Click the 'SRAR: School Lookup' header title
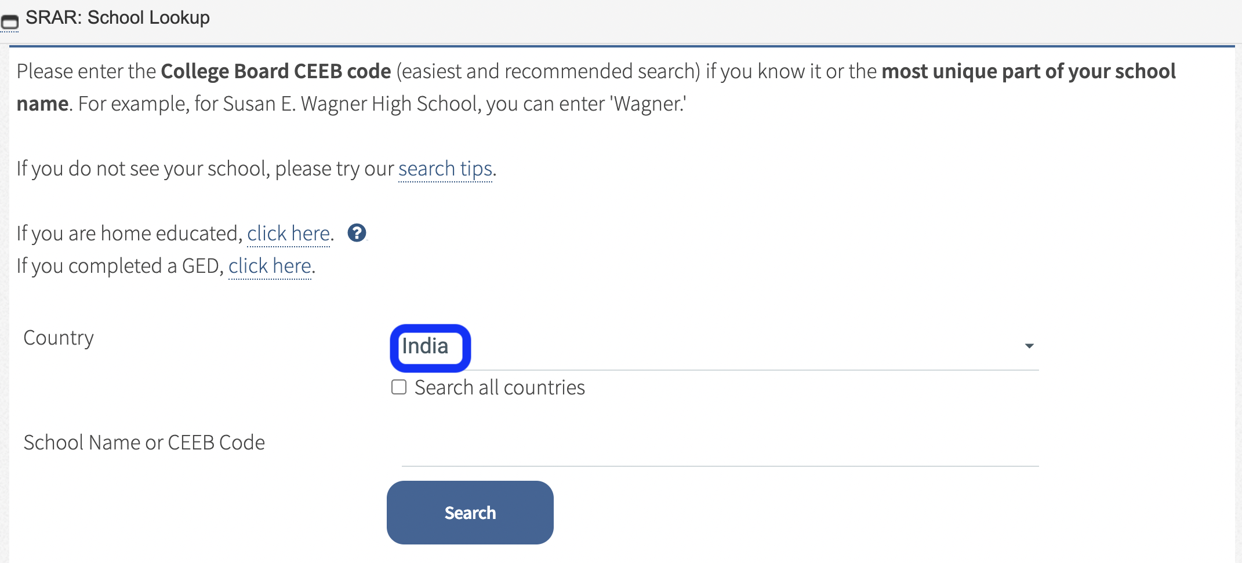This screenshot has width=1242, height=563. [x=118, y=18]
